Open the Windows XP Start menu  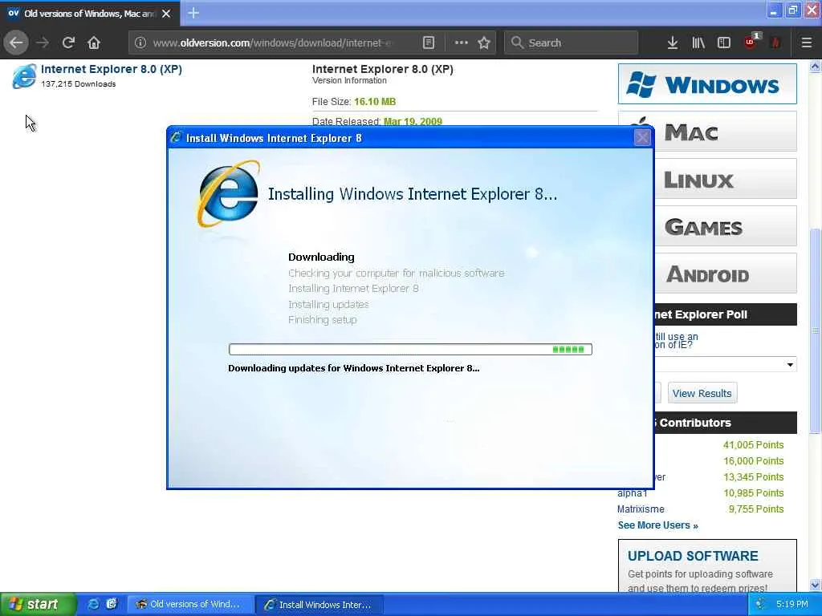point(38,605)
